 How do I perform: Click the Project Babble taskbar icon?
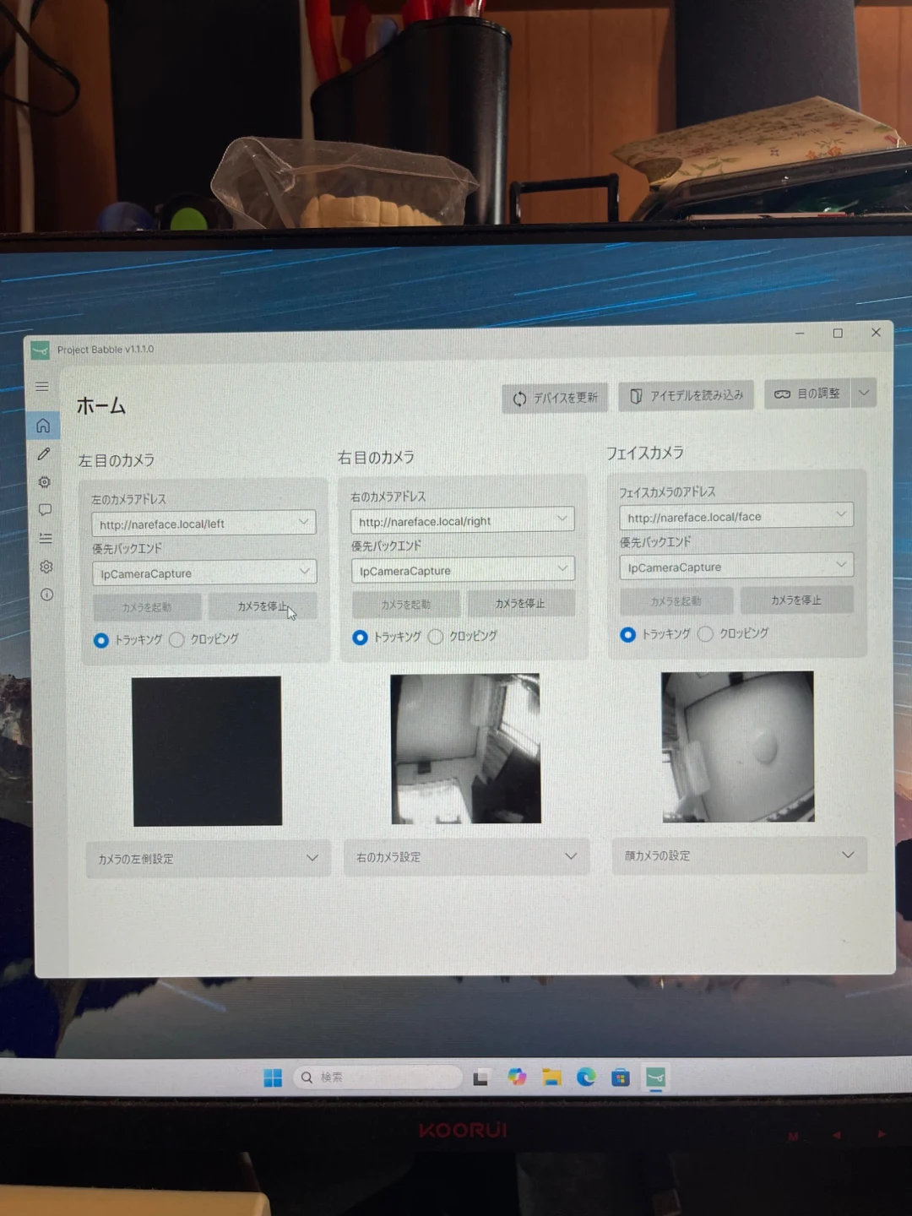click(x=656, y=1077)
